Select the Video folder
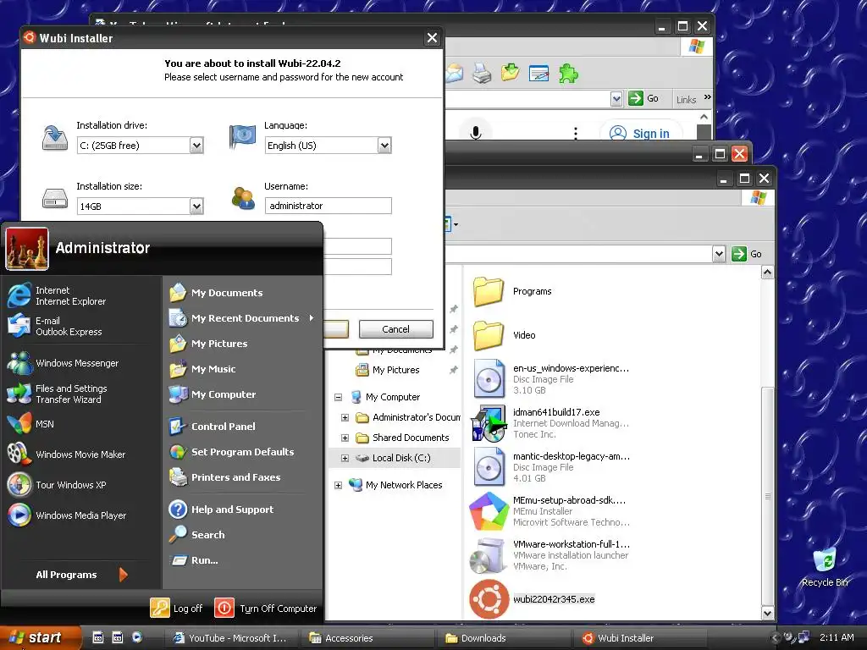The width and height of the screenshot is (867, 650). tap(505, 335)
